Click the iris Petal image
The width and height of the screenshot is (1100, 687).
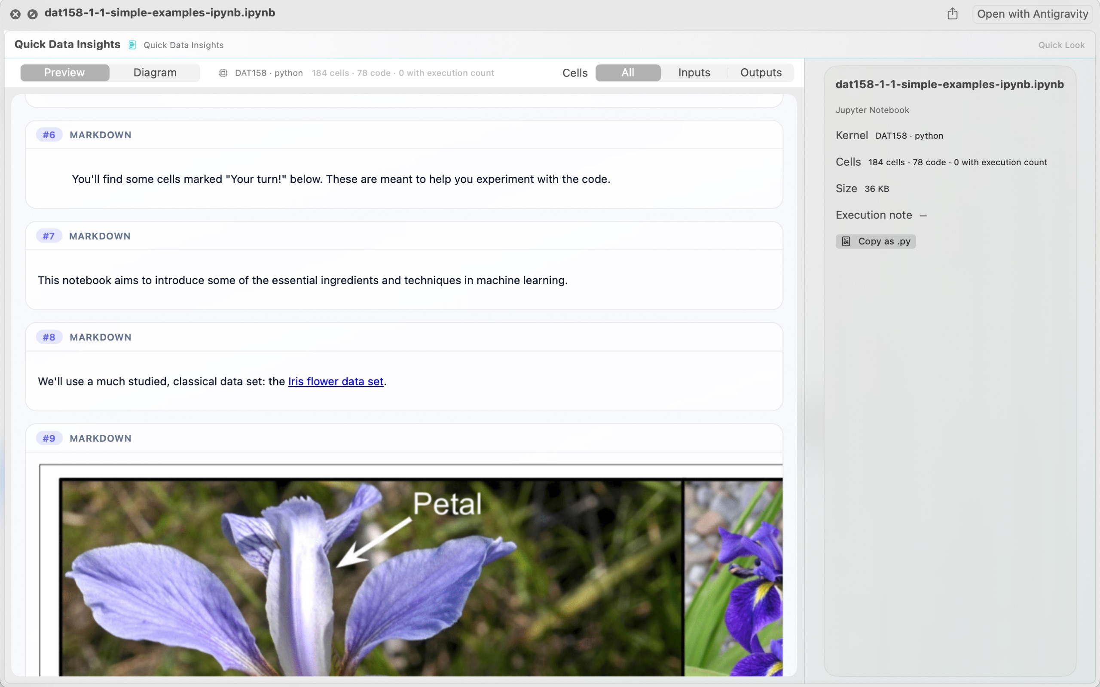[411, 570]
